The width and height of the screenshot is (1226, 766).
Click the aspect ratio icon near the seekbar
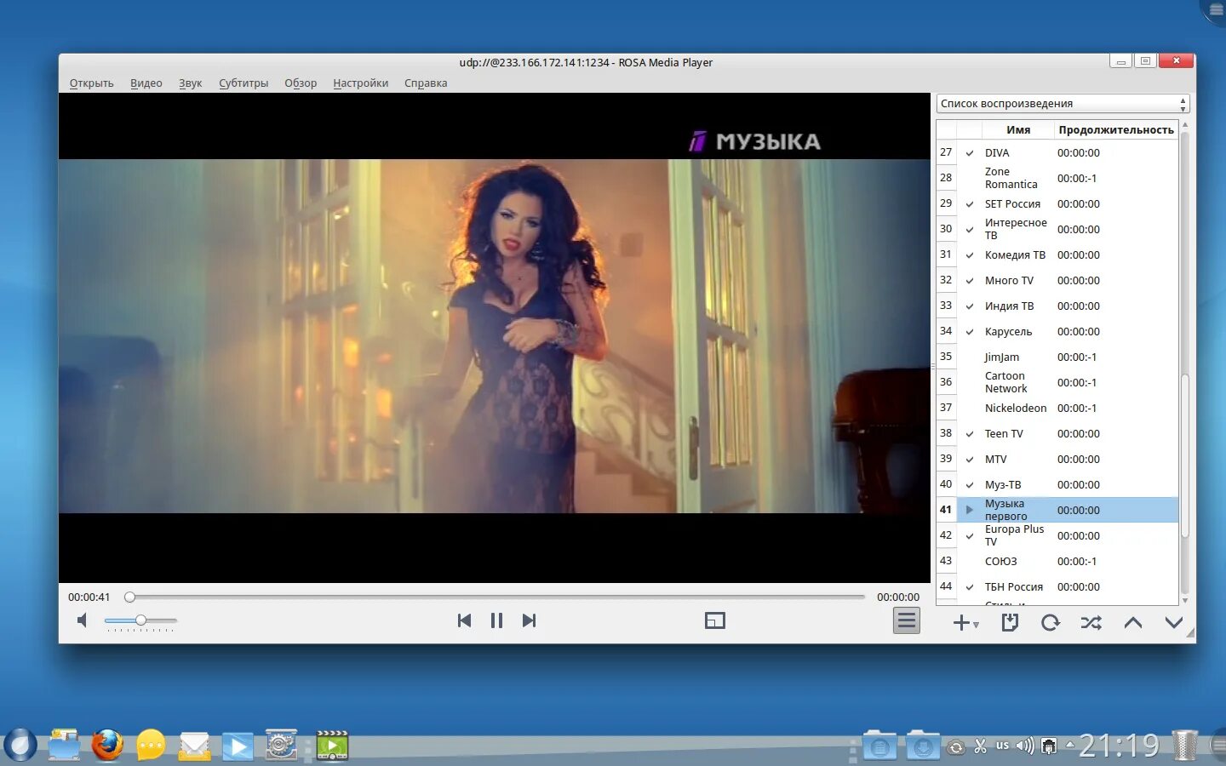coord(715,620)
